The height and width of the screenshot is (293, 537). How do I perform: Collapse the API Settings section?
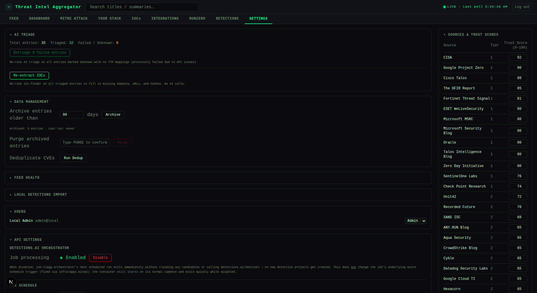[26, 240]
